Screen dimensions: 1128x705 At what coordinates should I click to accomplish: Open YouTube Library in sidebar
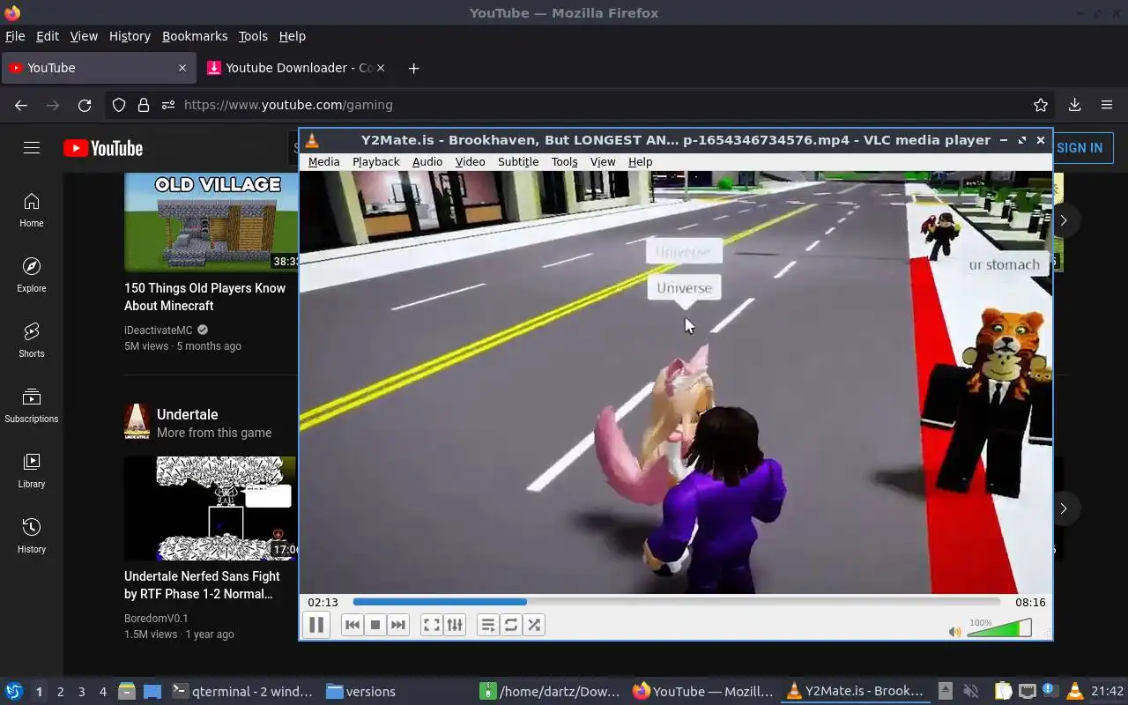coord(32,471)
